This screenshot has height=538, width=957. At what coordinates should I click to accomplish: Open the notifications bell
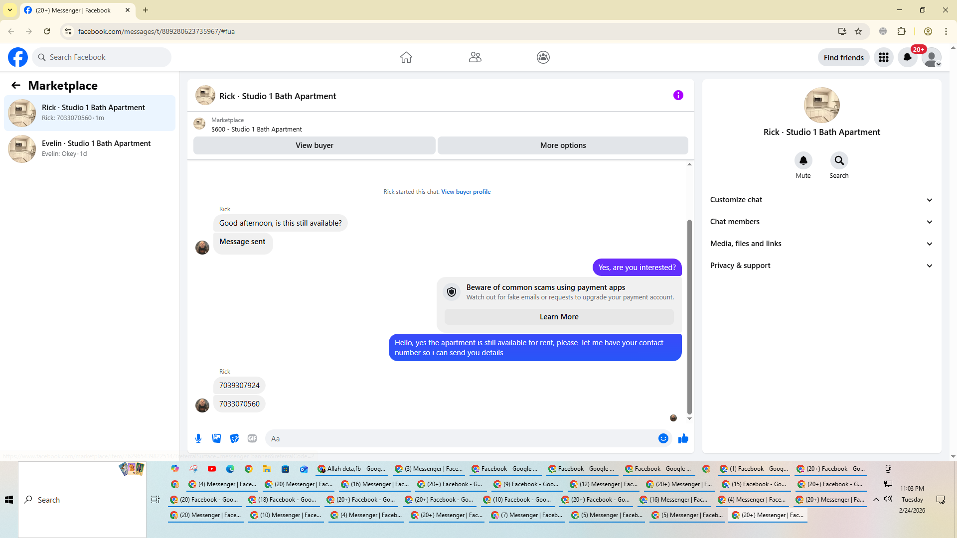tap(908, 57)
